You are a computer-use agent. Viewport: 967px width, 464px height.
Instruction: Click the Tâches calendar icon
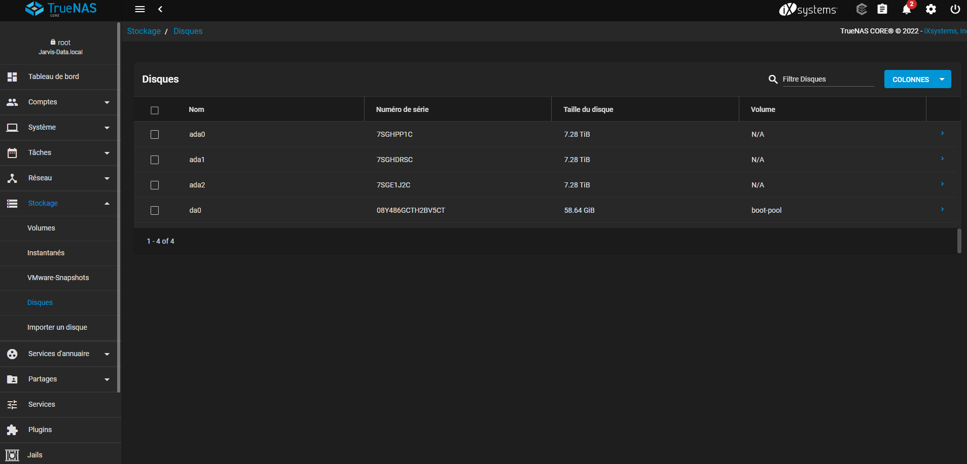(12, 152)
